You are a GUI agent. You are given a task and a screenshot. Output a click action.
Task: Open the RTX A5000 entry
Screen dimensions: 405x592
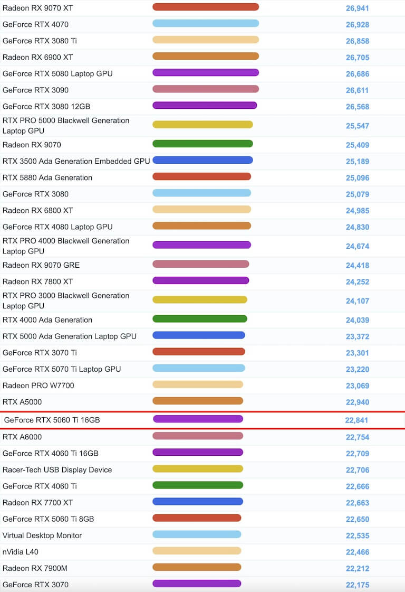pos(22,402)
